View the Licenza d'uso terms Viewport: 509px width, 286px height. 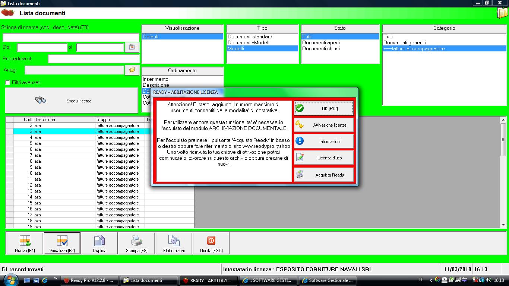click(324, 158)
